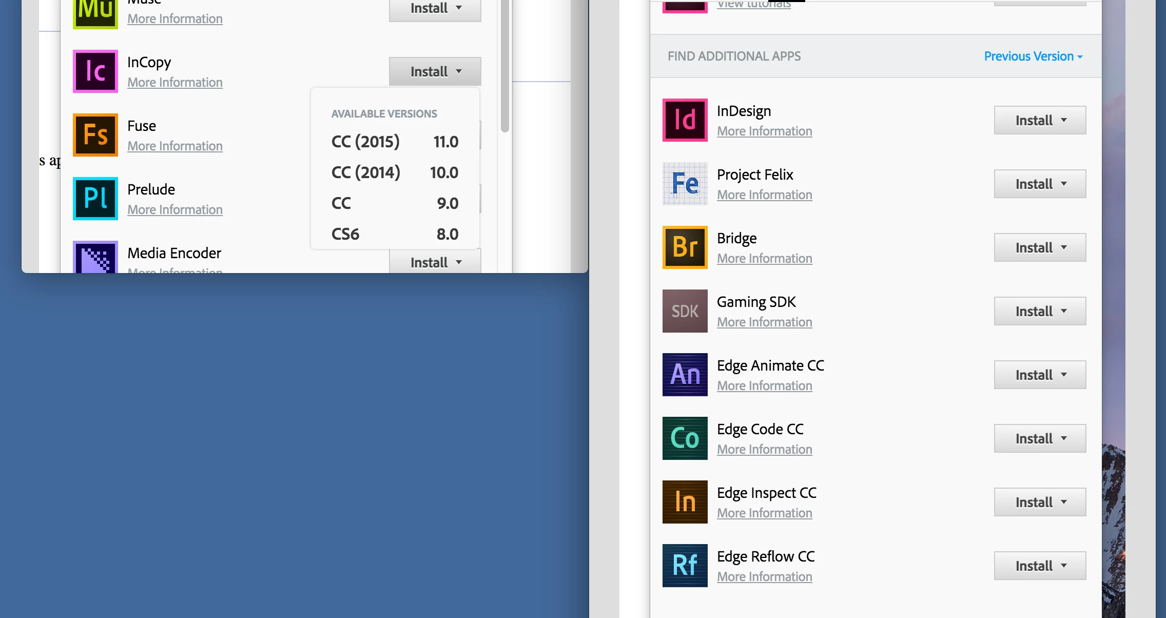Viewport: 1166px width, 618px height.
Task: Click the Gaming SDK app name
Action: (756, 302)
